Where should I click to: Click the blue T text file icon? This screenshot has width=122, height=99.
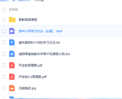(12, 42)
